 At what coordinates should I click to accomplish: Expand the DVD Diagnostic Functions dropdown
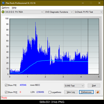point(59,12)
